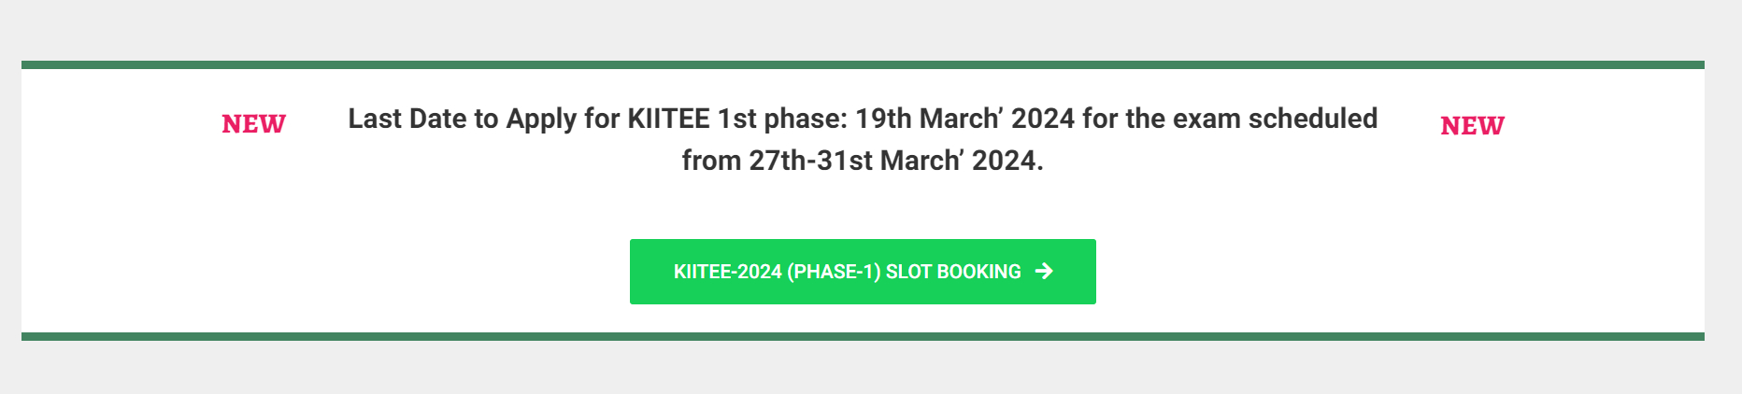Image resolution: width=1742 pixels, height=394 pixels.
Task: Click the left pink NEW badge
Action: (x=253, y=124)
